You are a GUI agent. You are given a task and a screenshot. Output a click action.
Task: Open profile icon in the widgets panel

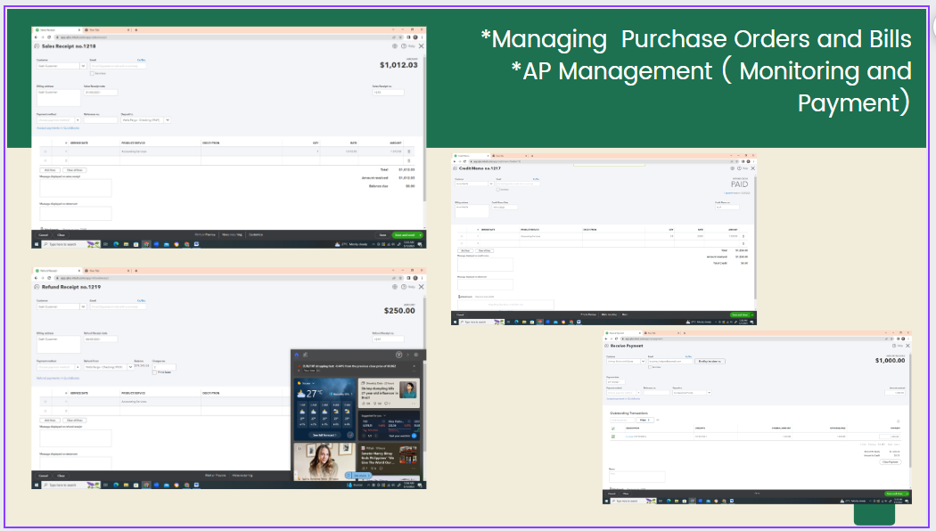coord(398,355)
